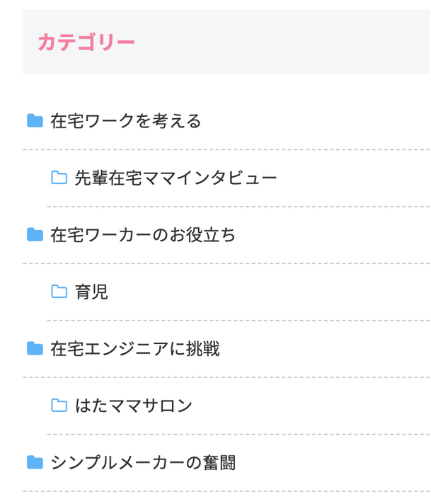Image resolution: width=431 pixels, height=504 pixels.
Task: Click the dashed divider below はたママサロン
Action: 239,434
